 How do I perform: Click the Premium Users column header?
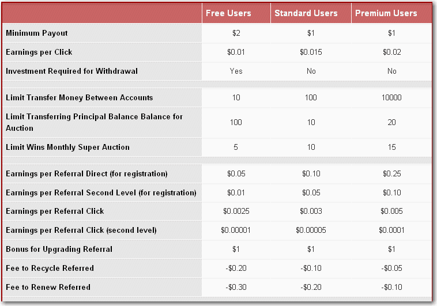click(x=386, y=13)
